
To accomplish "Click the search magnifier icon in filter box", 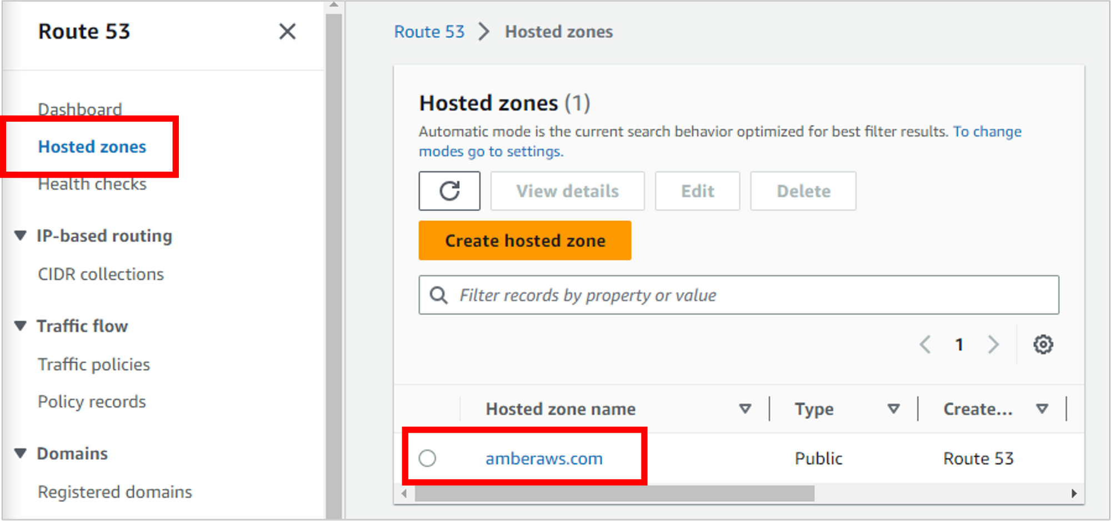I will [x=438, y=295].
